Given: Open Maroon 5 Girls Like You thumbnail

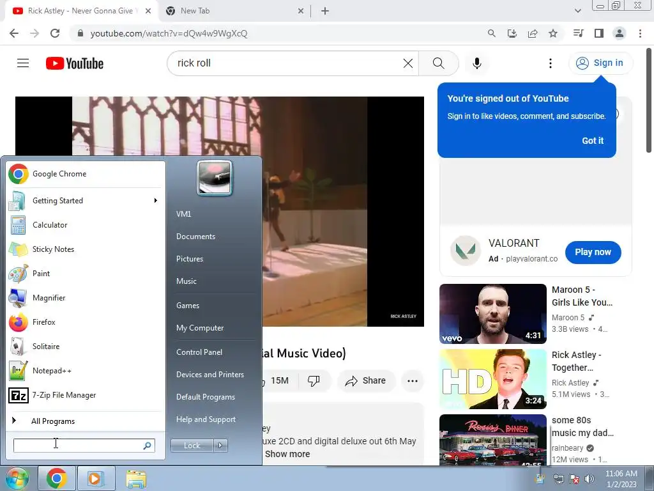Looking at the screenshot, I should (493, 314).
